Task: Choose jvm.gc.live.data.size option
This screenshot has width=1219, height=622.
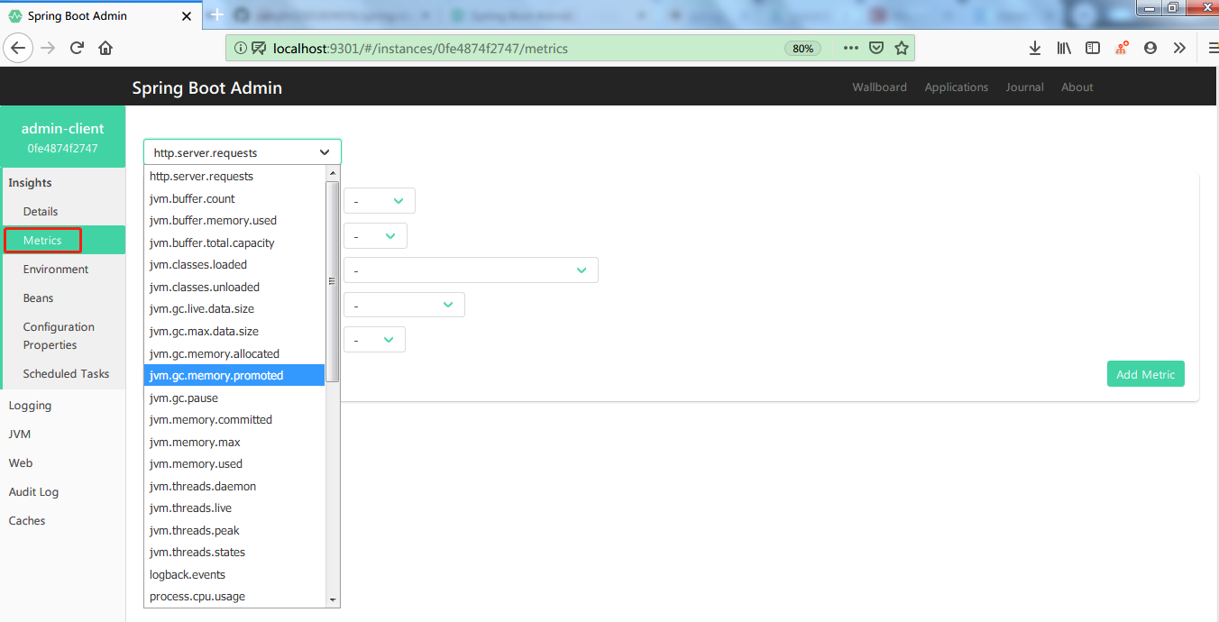Action: [234, 309]
